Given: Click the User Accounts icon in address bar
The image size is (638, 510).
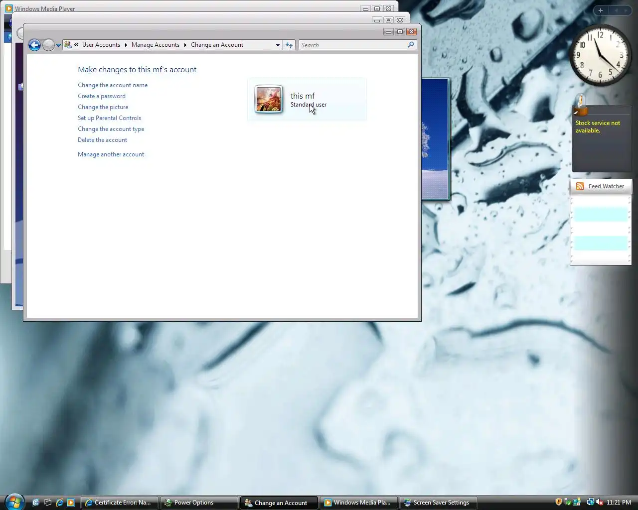Looking at the screenshot, I should coord(68,45).
